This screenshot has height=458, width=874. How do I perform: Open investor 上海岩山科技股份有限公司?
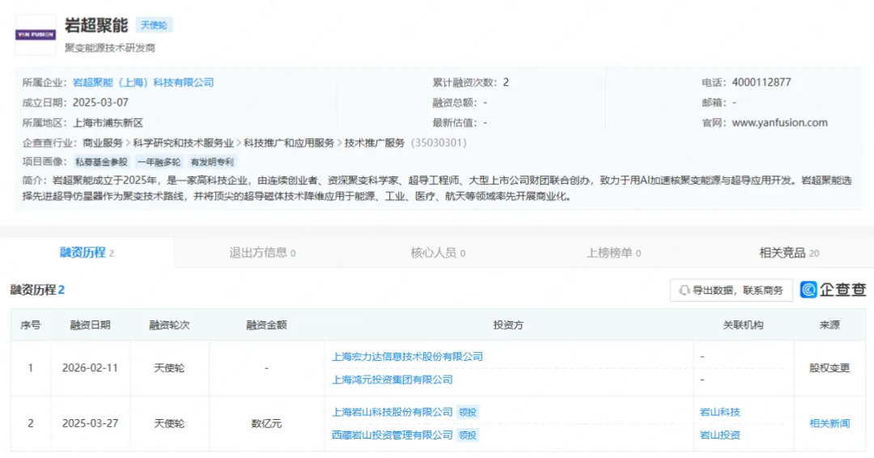[x=392, y=413]
